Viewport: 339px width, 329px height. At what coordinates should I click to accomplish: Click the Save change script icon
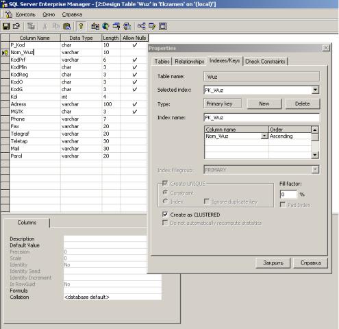[x=31, y=26]
